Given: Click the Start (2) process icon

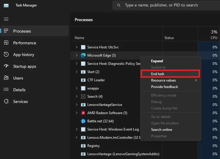Looking at the screenshot, I should [x=83, y=72].
